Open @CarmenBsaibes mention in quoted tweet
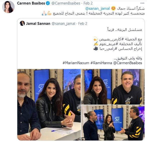147x142 pixels. tap(128, 63)
